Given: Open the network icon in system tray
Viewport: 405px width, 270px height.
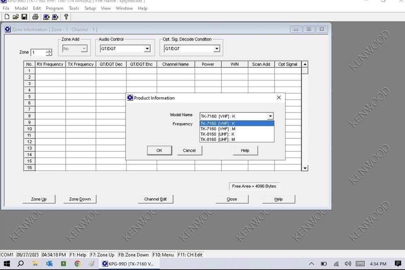Looking at the screenshot, I should [336, 264].
